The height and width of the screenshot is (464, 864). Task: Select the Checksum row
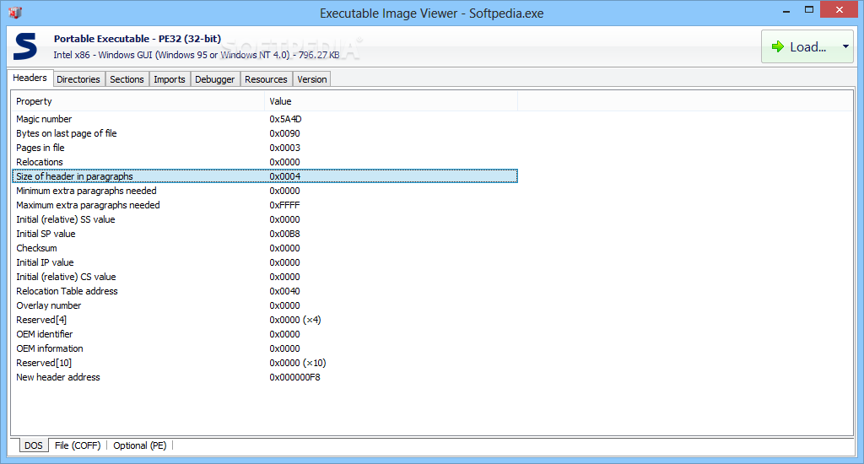click(264, 248)
